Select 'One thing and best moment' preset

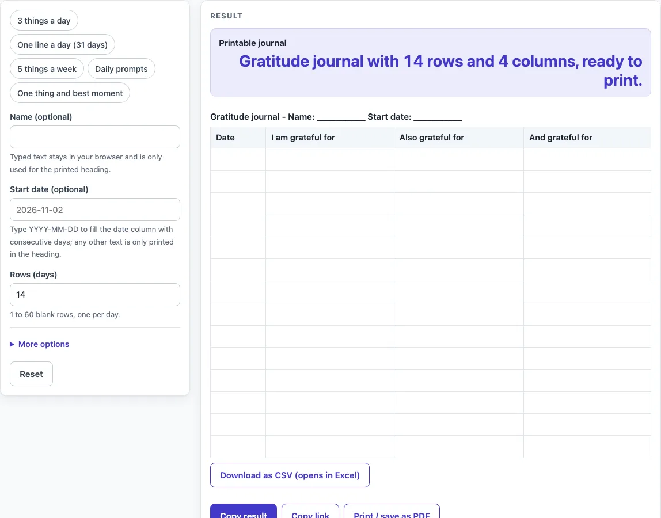tap(70, 93)
